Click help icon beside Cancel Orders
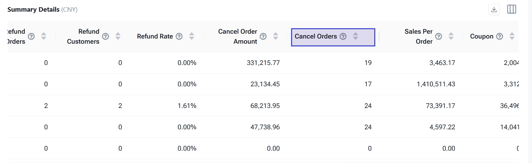Image resolution: width=532 pixels, height=163 pixels. coord(343,36)
